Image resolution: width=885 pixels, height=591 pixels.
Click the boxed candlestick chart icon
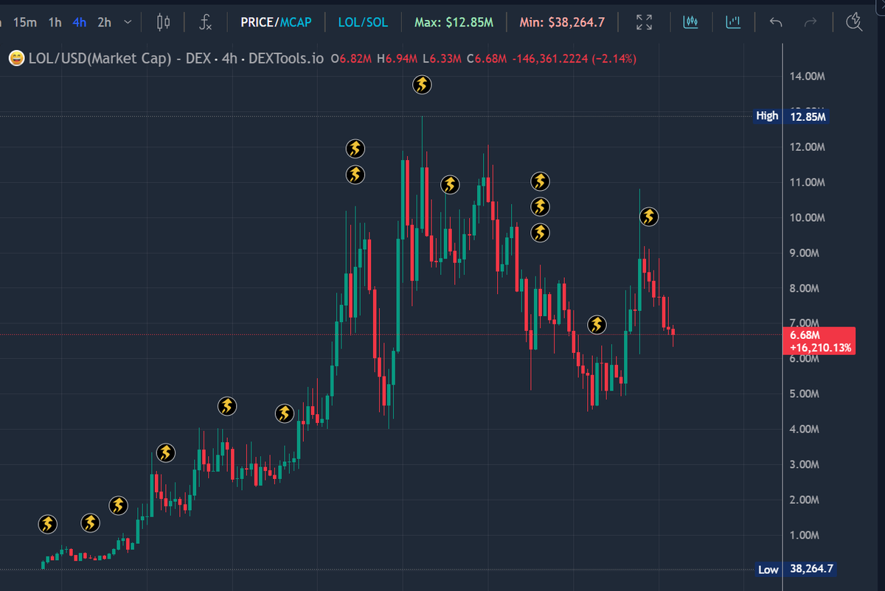(690, 22)
